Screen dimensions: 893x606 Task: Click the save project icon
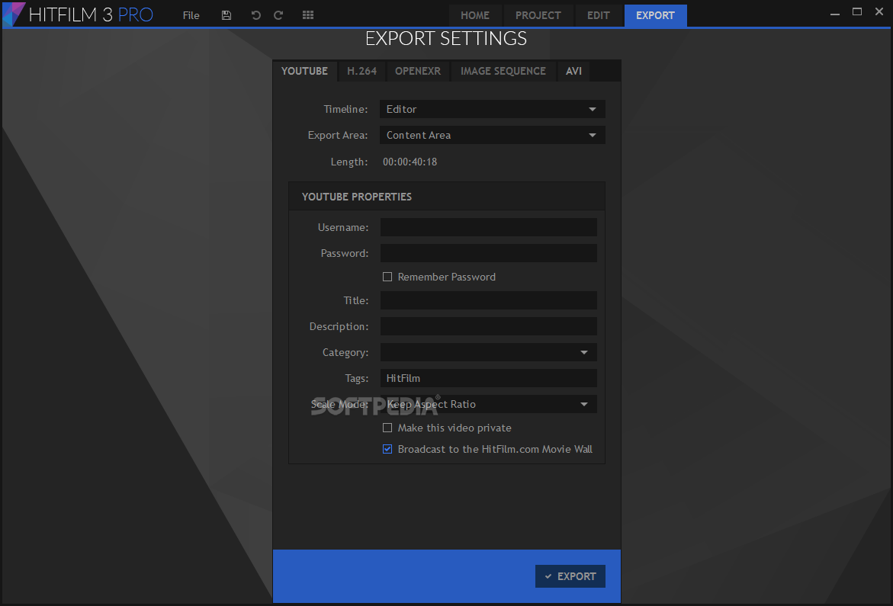(x=226, y=15)
